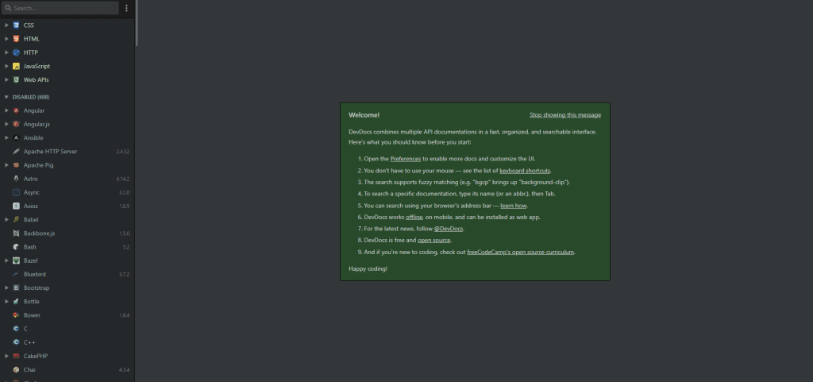Expand the Babel versions arrow
The width and height of the screenshot is (813, 382).
[x=6, y=220]
